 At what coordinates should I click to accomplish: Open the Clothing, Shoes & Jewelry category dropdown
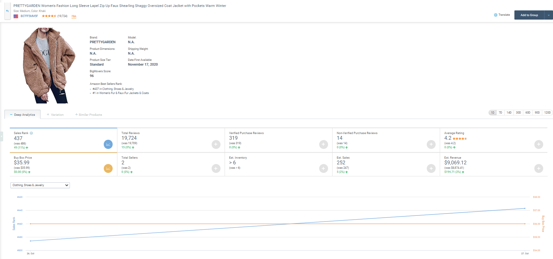tap(40, 185)
